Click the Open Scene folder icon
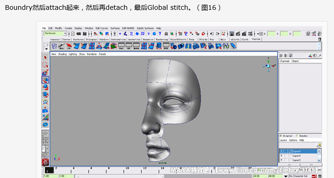Screen dimensions: 334x178 pyautogui.click(x=79, y=34)
